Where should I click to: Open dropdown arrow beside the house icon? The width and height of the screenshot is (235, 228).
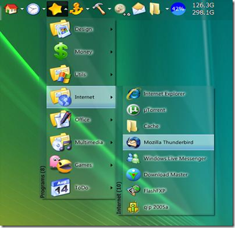22,9
